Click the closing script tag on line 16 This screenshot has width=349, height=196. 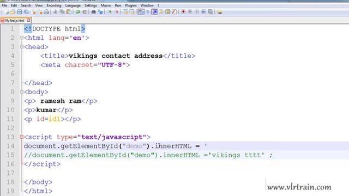tap(43, 164)
